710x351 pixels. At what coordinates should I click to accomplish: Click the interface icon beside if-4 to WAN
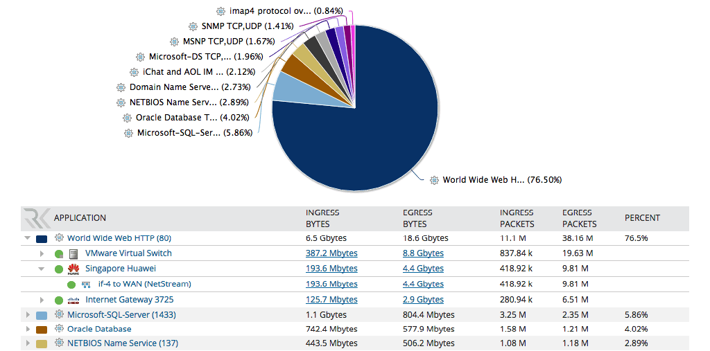click(x=86, y=285)
